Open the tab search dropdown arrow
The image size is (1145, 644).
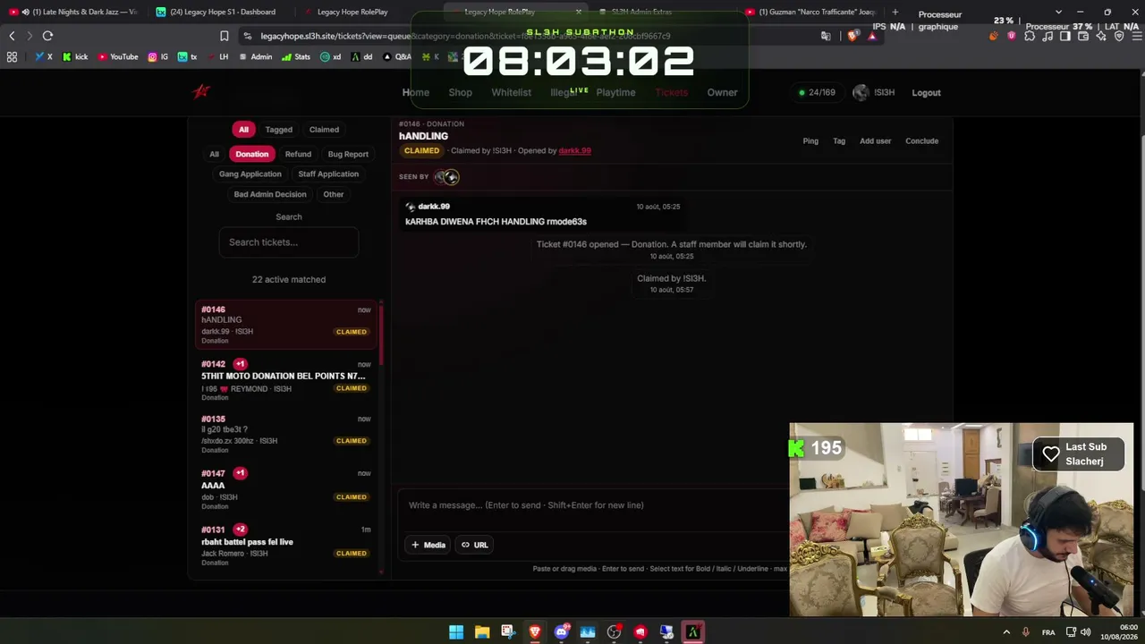tap(1058, 12)
